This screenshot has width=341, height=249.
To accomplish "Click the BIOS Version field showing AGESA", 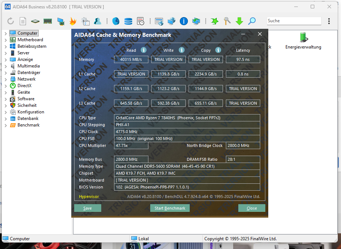I will (187, 187).
